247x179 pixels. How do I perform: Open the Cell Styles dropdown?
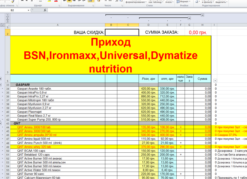(x=169, y=2)
